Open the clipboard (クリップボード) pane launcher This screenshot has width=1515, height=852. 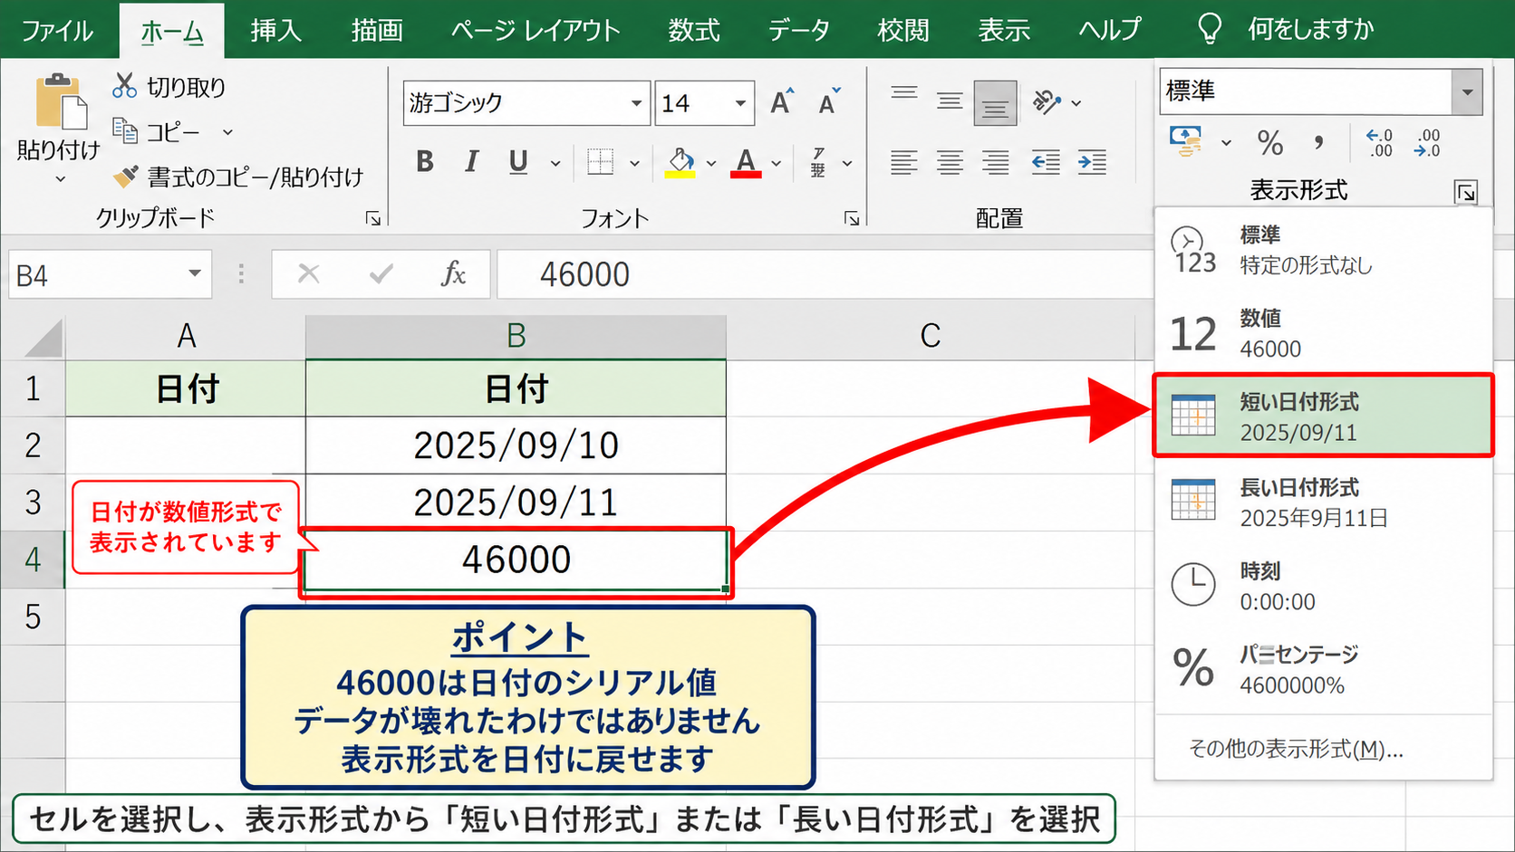372,218
